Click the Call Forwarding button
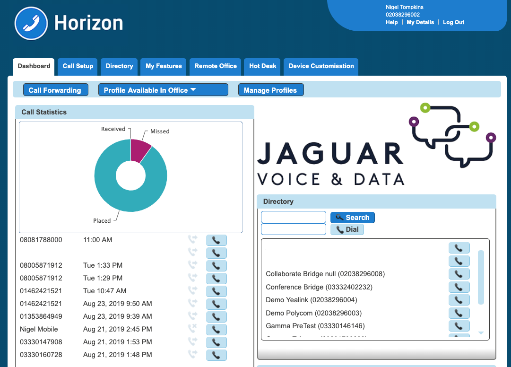511x367 pixels. coord(55,90)
